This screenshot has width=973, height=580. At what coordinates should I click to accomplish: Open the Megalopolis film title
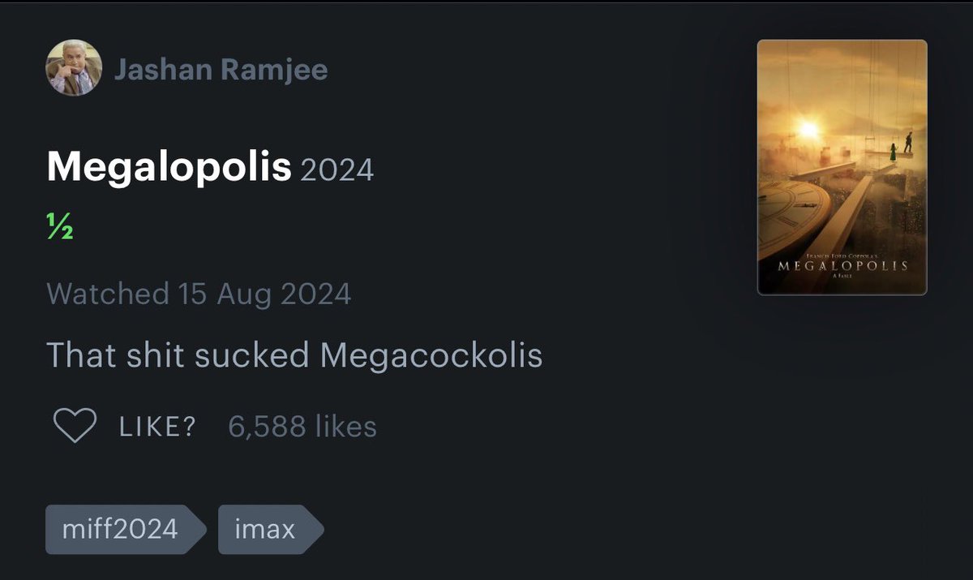(x=169, y=167)
